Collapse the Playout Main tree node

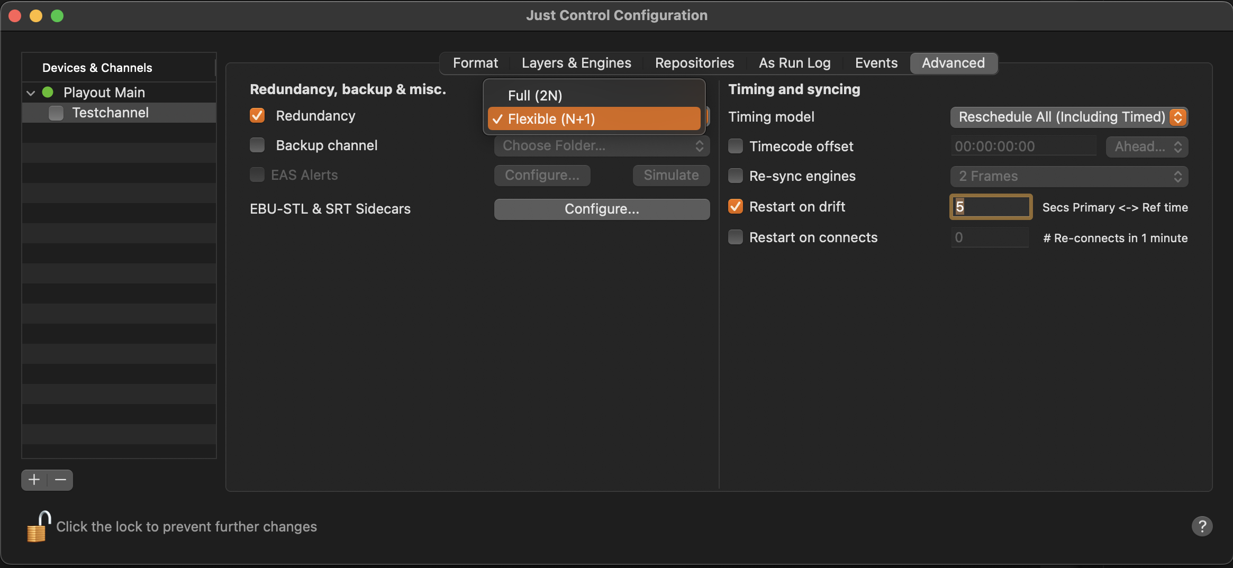coord(31,93)
